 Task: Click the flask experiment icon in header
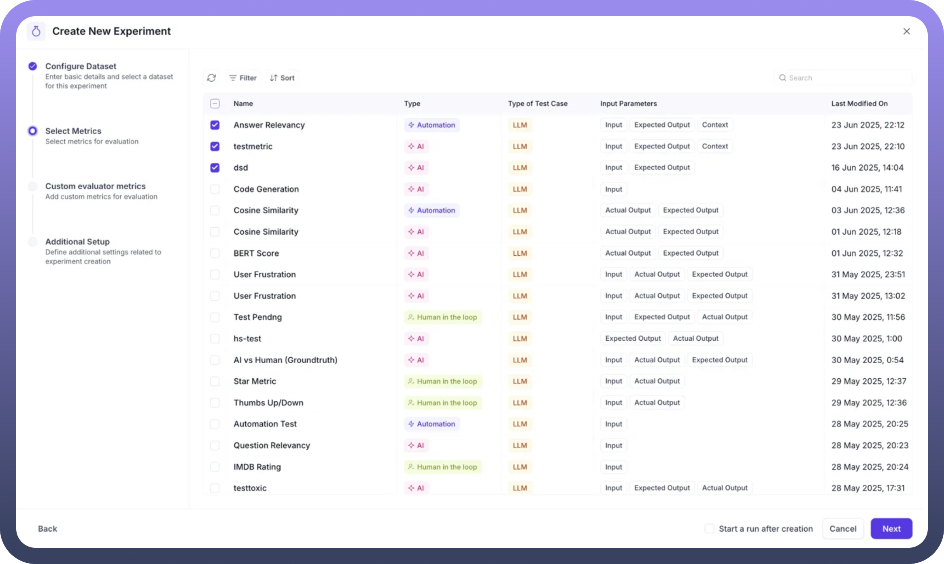pyautogui.click(x=36, y=31)
